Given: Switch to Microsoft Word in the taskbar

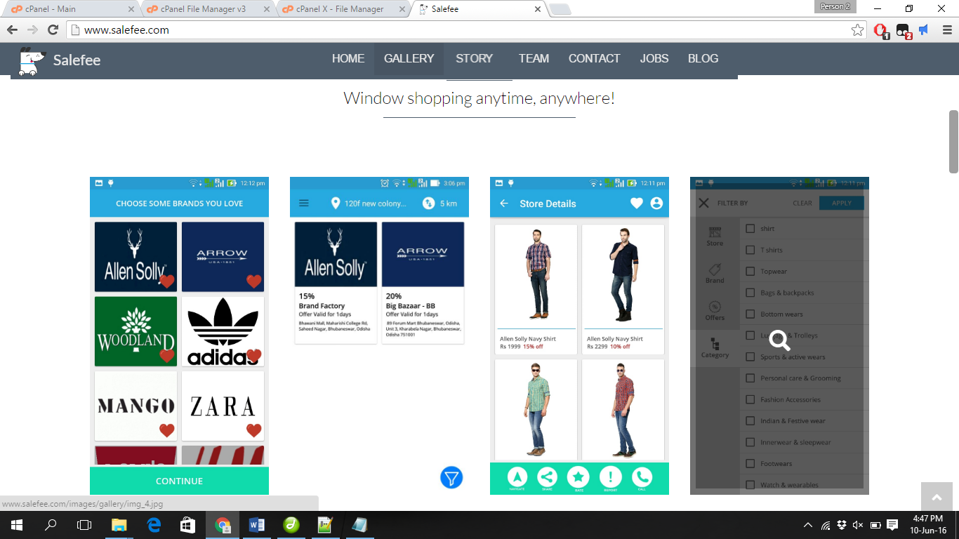Looking at the screenshot, I should pos(256,524).
